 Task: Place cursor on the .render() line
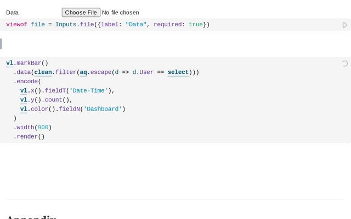click(x=29, y=136)
